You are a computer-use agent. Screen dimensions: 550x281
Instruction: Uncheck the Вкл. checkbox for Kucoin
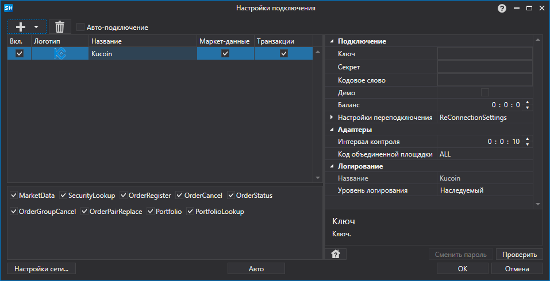tap(20, 53)
